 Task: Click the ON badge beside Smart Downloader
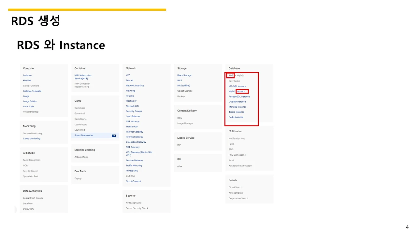coord(114,136)
